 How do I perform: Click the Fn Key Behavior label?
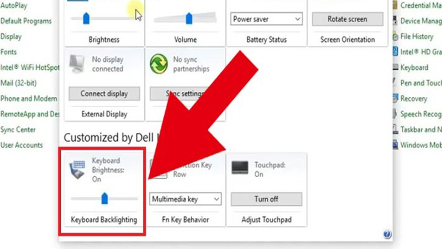pyautogui.click(x=186, y=220)
